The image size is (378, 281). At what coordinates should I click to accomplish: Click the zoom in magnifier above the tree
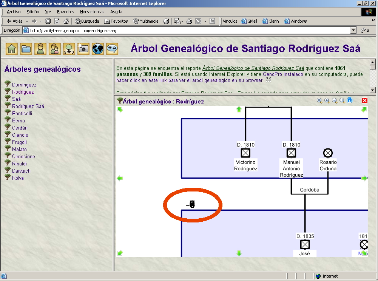pyautogui.click(x=327, y=100)
